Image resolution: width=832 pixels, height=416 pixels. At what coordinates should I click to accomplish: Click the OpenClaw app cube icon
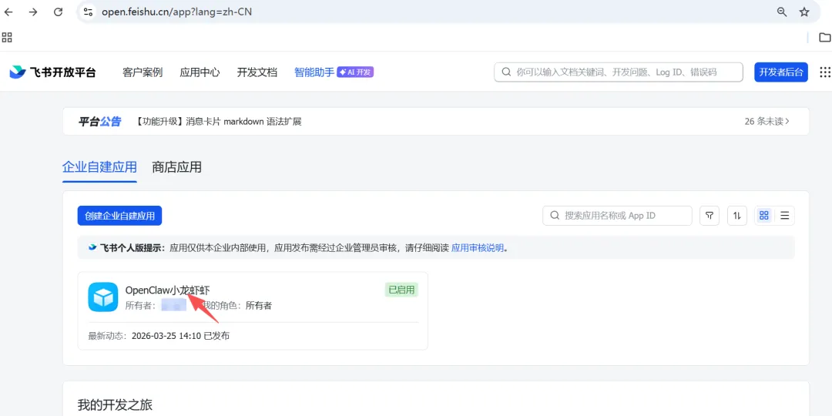(103, 297)
